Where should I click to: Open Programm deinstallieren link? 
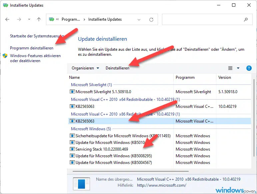(x=32, y=48)
